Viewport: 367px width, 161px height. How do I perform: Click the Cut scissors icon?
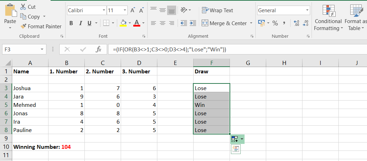coord(23,7)
